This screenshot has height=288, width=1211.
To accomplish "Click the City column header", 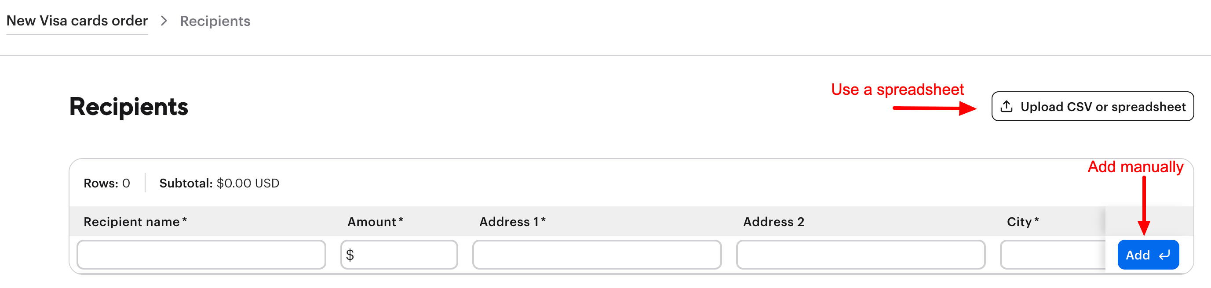I will click(1022, 222).
